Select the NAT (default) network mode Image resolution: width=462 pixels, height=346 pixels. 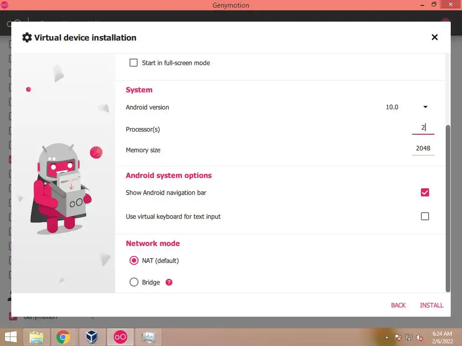coord(134,260)
